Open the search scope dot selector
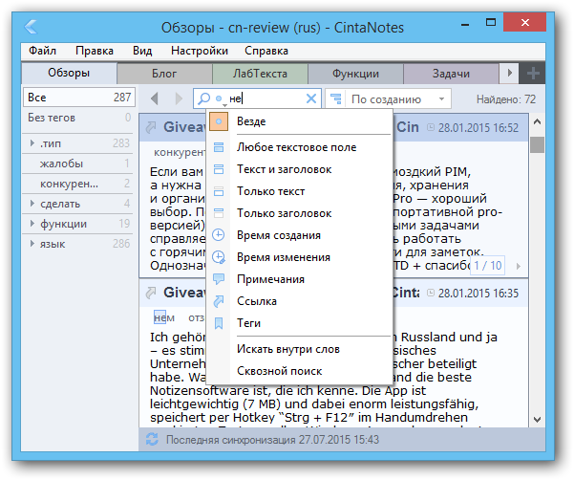 [x=220, y=98]
